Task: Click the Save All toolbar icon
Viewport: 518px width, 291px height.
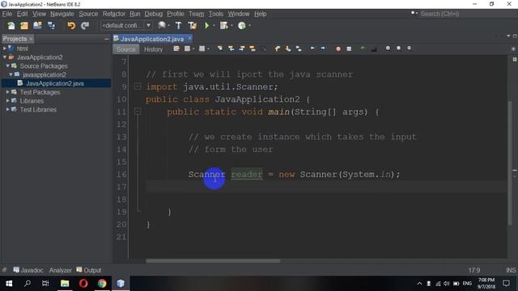Action: (51, 25)
